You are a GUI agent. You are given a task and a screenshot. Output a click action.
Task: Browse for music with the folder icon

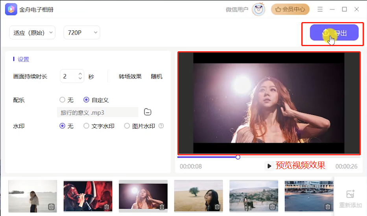(148, 112)
